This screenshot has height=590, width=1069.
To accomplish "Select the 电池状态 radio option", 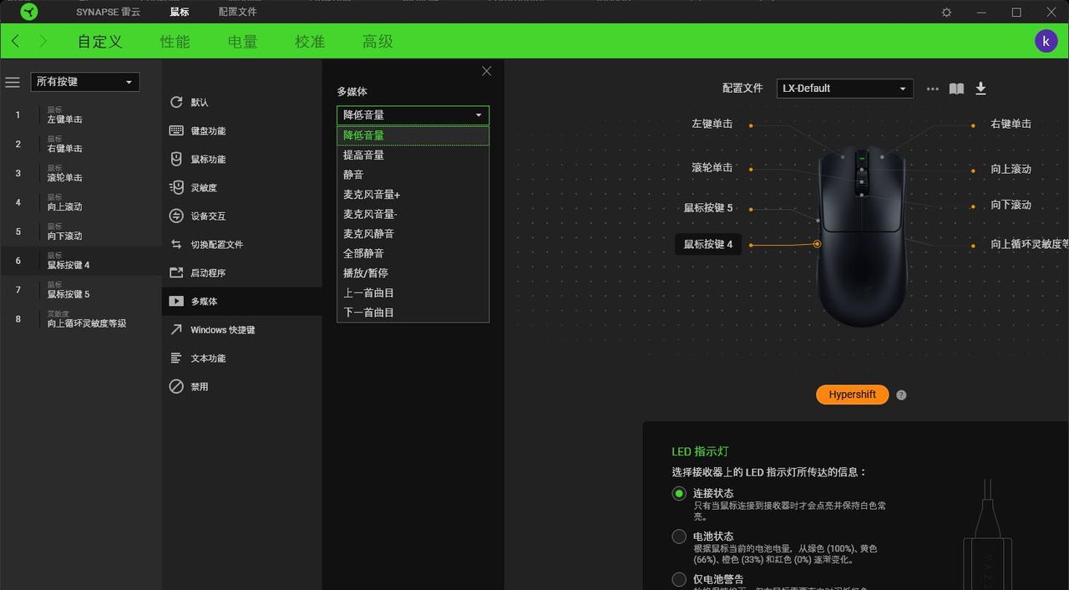I will click(679, 537).
